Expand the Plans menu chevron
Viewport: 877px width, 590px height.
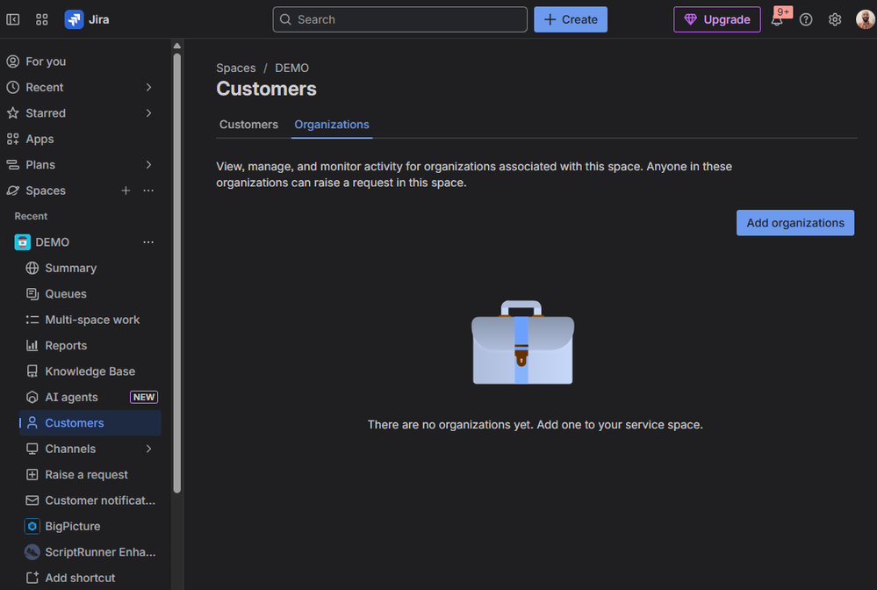[148, 164]
